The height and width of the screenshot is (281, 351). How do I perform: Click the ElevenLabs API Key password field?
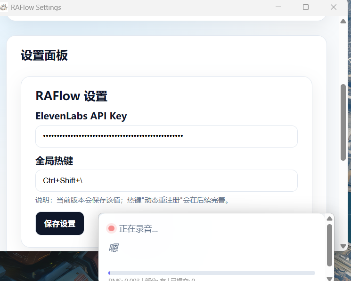[166, 136]
